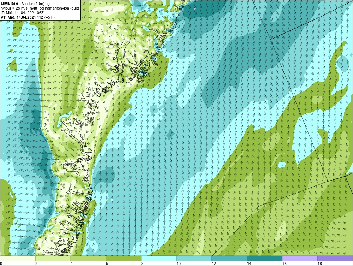Click the purple swatch right of 18
This screenshot has width=353, height=266.
pyautogui.click(x=335, y=258)
